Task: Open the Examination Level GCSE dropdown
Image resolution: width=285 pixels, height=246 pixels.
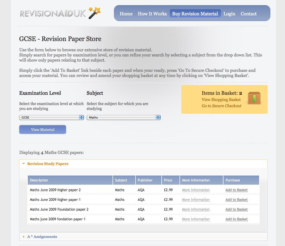Action: [51, 117]
